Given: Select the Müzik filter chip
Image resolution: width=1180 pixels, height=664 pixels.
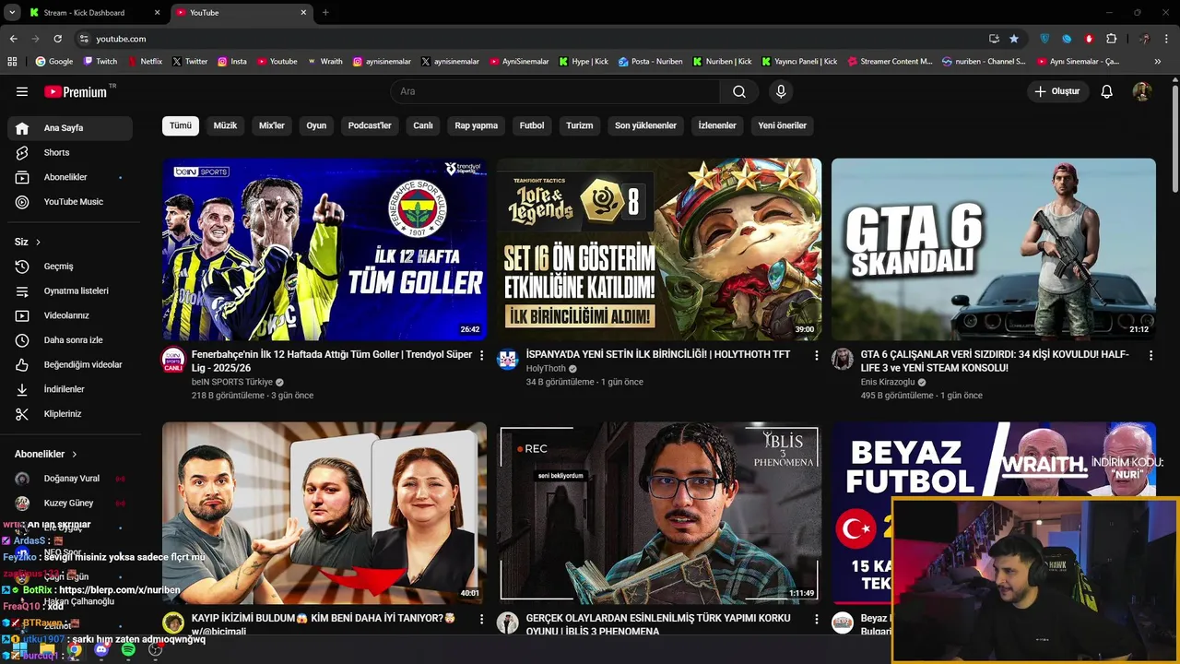Looking at the screenshot, I should click(x=225, y=125).
